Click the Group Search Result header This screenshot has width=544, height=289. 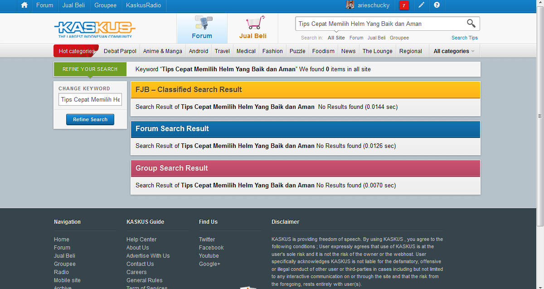pos(306,168)
